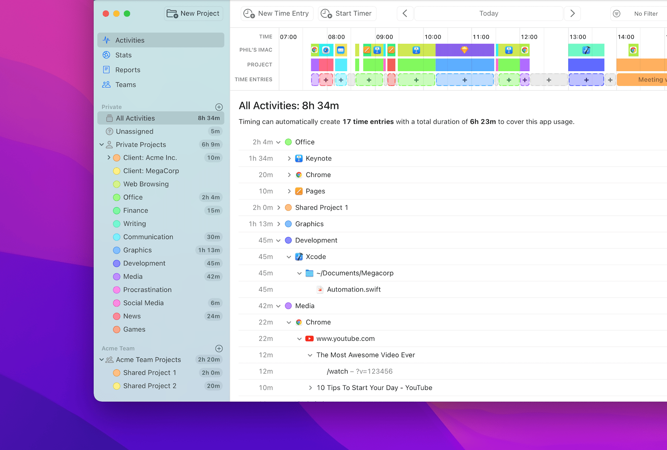Select Client: MegaCorp project
Image resolution: width=667 pixels, height=450 pixels.
[161, 171]
